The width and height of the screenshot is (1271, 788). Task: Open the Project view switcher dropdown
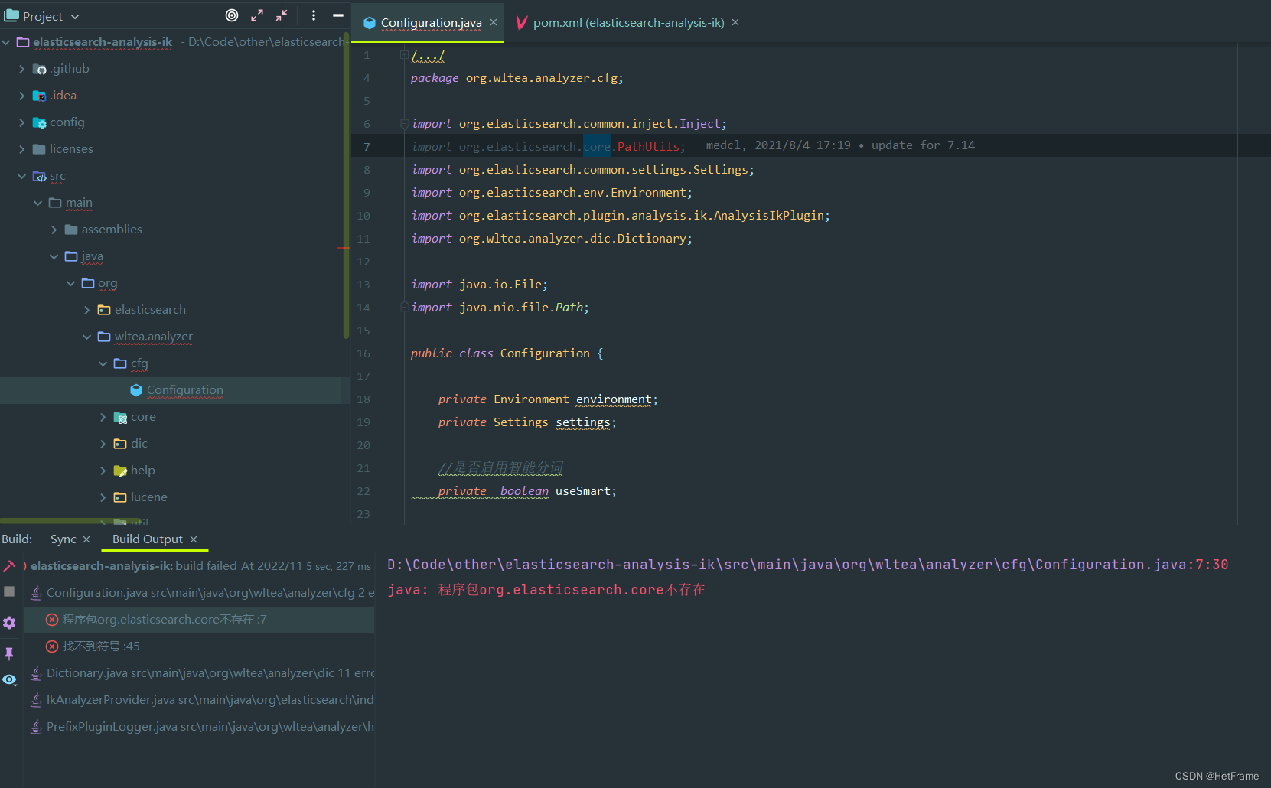pyautogui.click(x=74, y=16)
